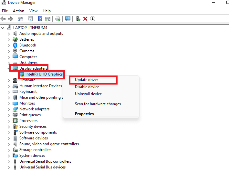Click the black down-arrow disable device icon
The height and width of the screenshot is (172, 229).
(x=93, y=19)
